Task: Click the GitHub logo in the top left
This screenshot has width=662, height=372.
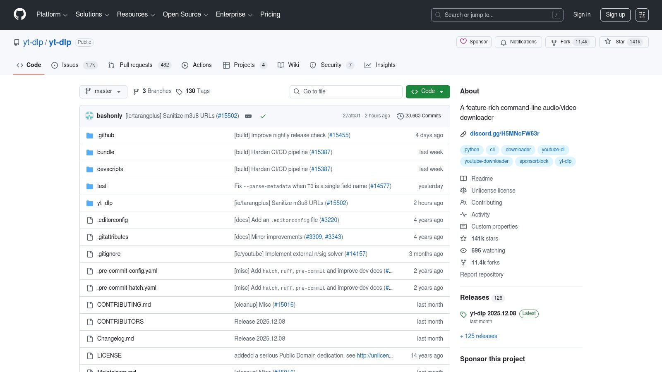Action: 19,14
